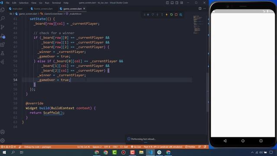
Task: Open the View menu
Action: (34, 3)
